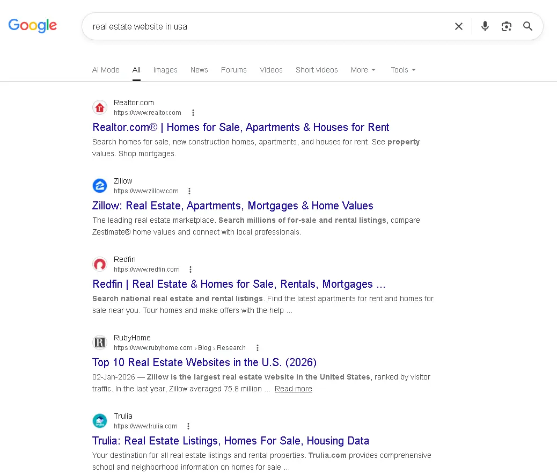The width and height of the screenshot is (557, 474).
Task: Select the All results tab
Action: coord(136,70)
